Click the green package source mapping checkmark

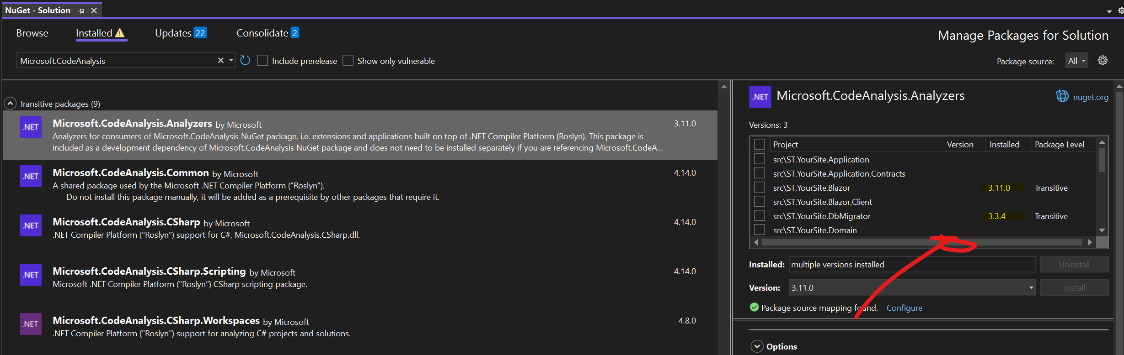[x=754, y=307]
